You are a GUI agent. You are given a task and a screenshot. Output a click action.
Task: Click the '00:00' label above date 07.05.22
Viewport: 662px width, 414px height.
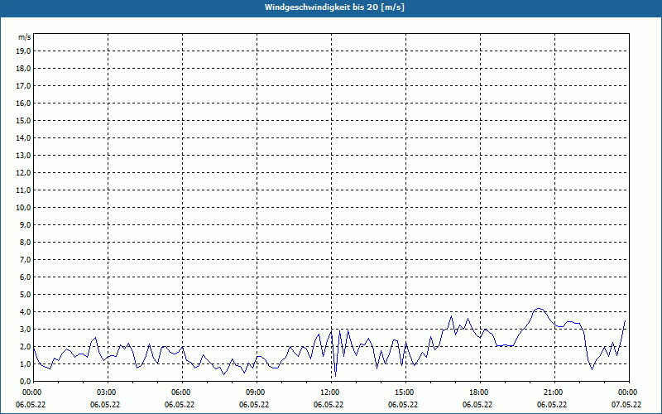click(626, 392)
